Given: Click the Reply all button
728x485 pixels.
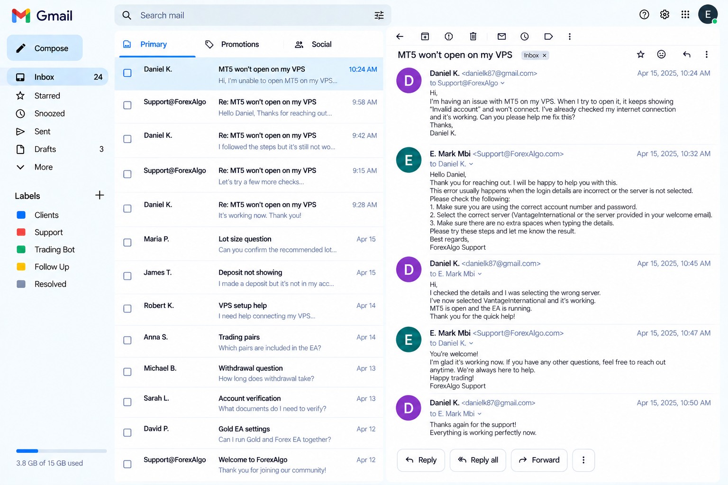Looking at the screenshot, I should tap(478, 460).
